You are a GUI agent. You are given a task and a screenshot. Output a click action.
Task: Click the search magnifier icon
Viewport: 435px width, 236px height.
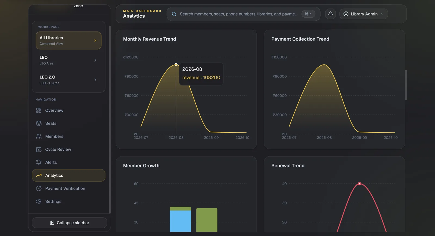[174, 14]
